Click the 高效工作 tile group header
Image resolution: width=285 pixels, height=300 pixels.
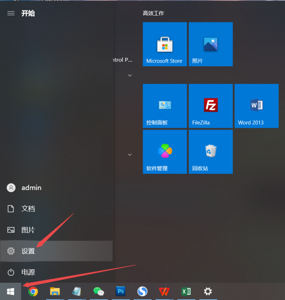tap(153, 13)
